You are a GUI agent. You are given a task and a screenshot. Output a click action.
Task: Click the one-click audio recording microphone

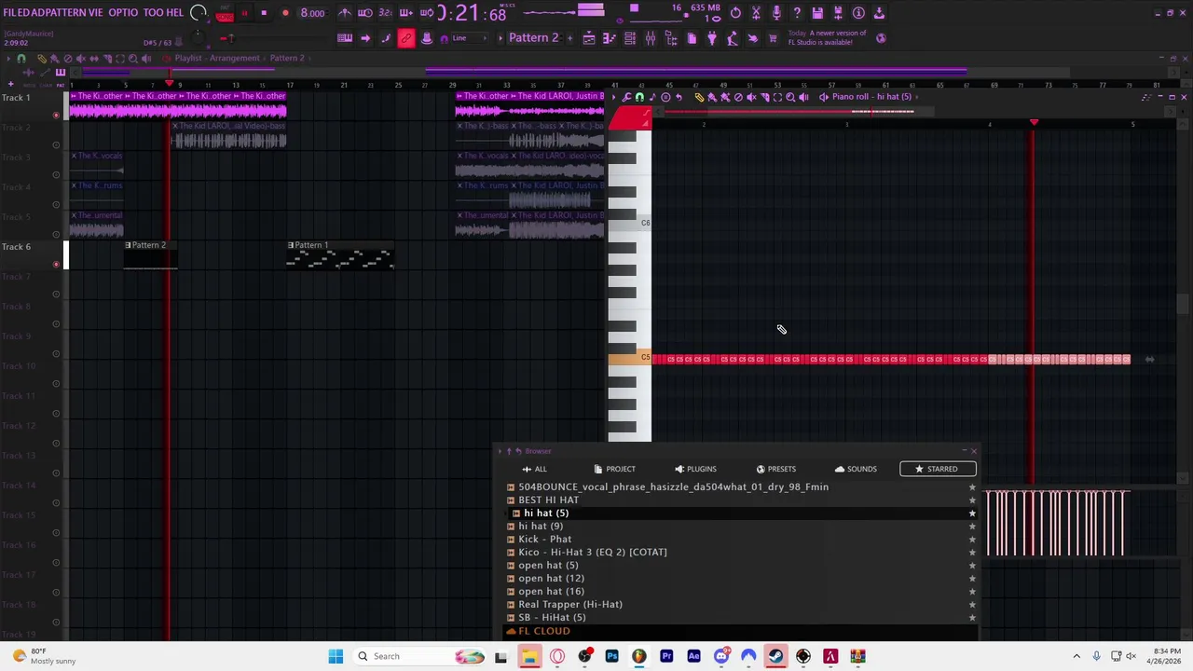tap(776, 13)
